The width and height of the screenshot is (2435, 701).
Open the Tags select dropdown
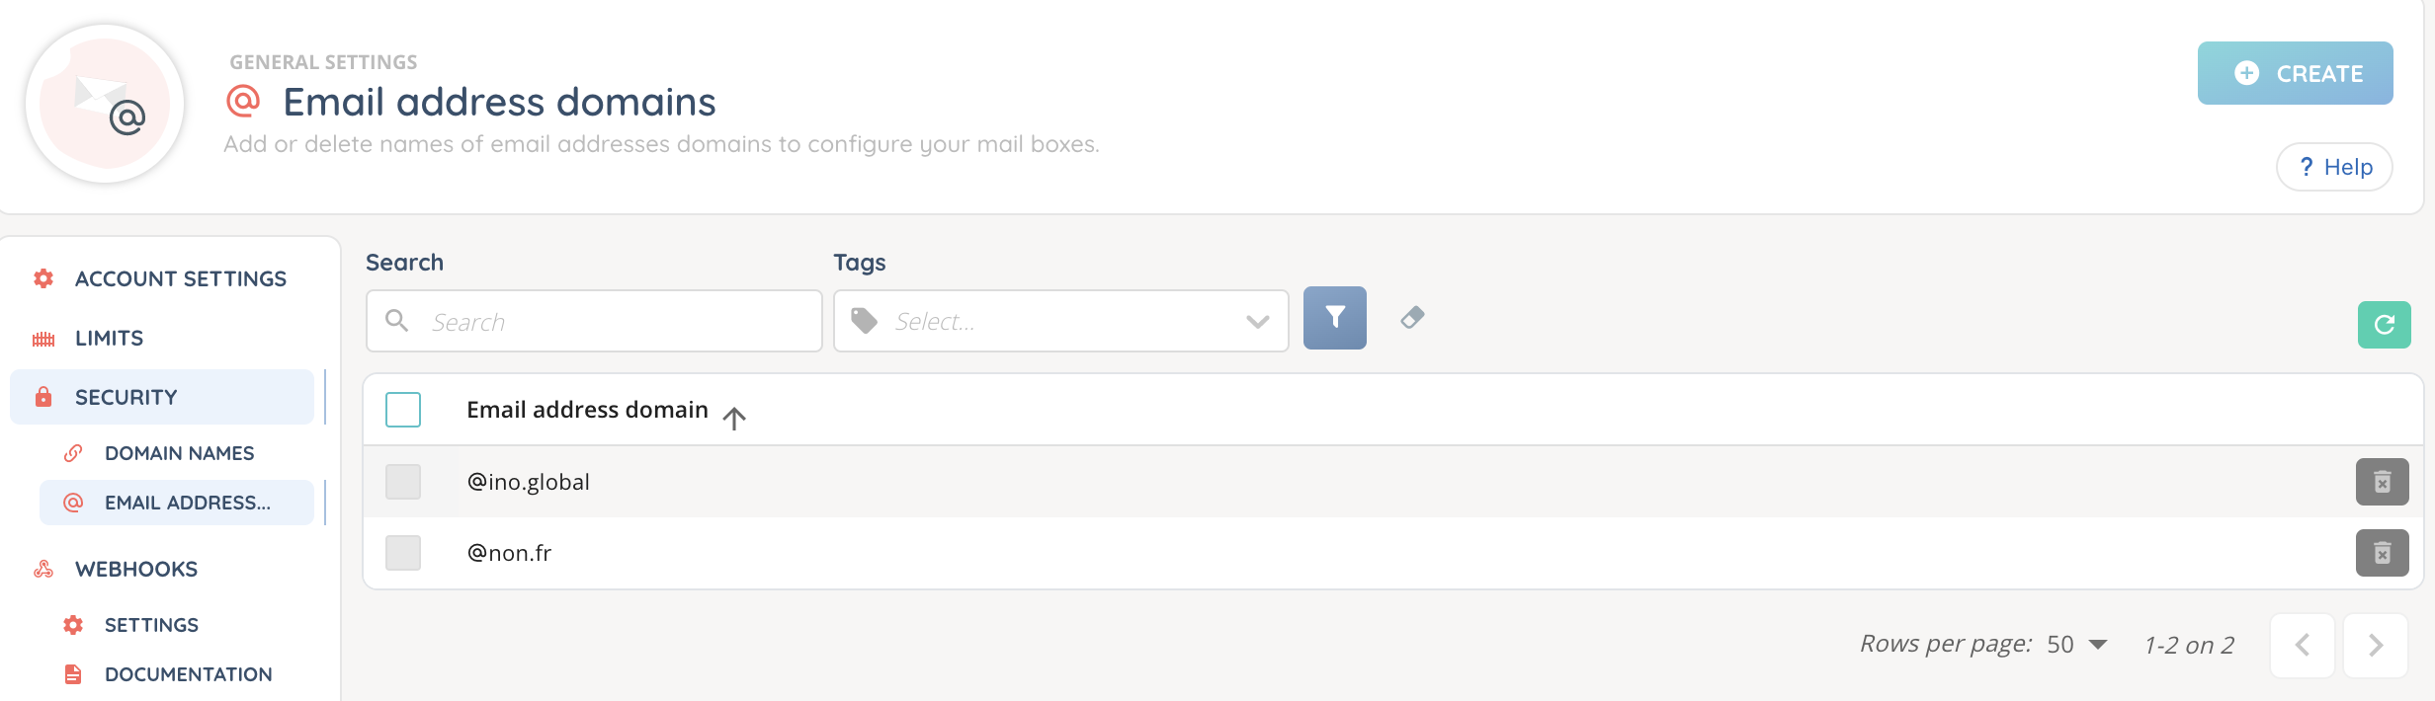pos(1059,321)
